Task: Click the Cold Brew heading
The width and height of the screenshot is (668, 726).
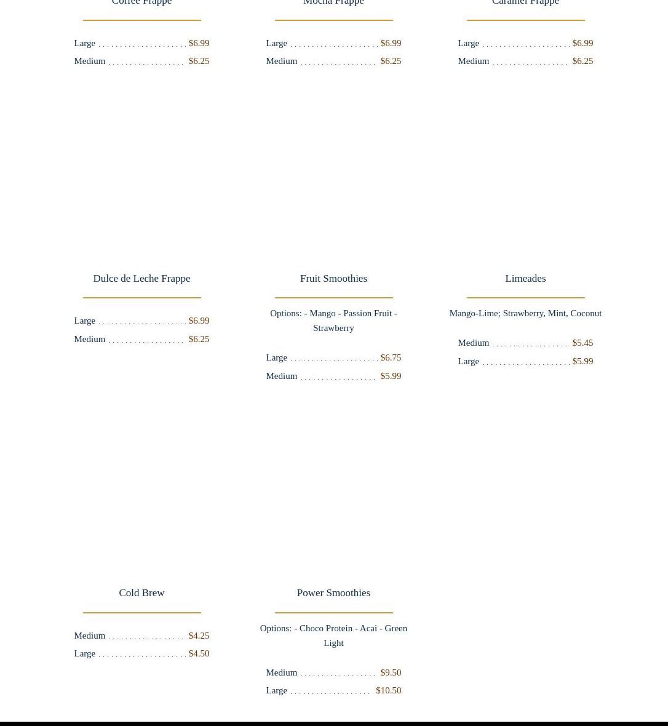Action: 141,593
